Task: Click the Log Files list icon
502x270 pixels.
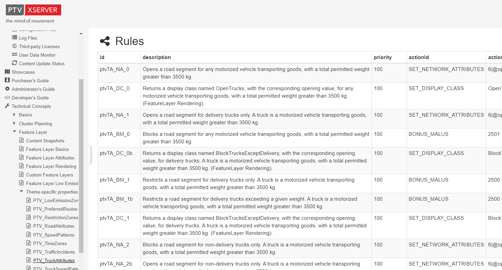Action: (x=14, y=38)
